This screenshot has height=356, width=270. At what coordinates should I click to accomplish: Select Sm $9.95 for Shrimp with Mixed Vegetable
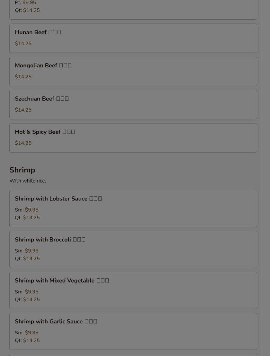[27, 292]
